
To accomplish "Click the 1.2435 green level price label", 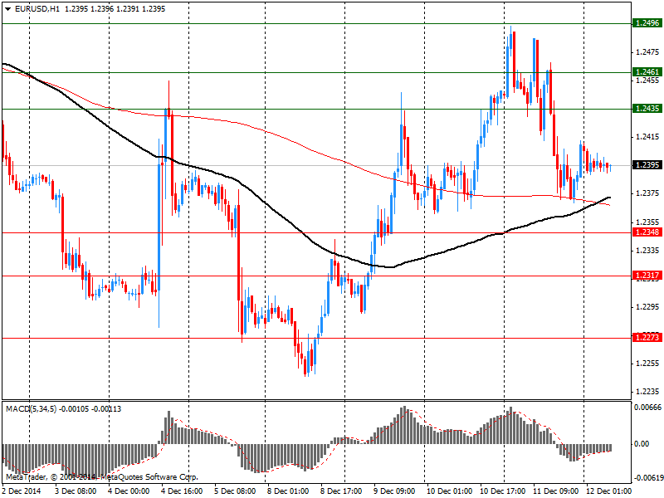I will click(647, 109).
